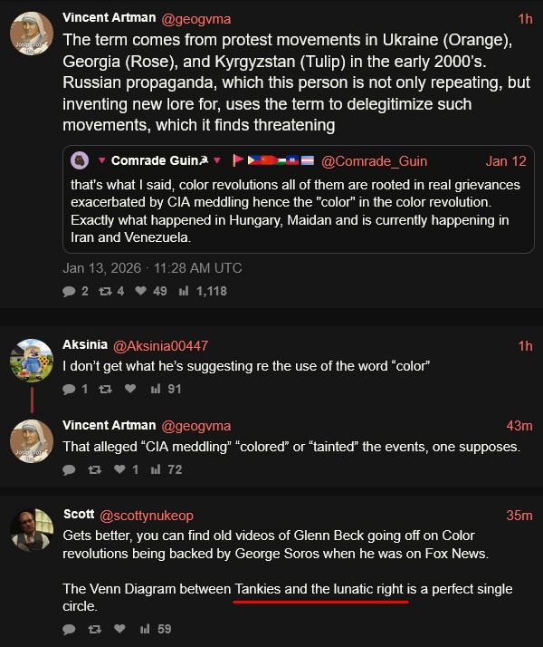
Task: Like Aksinia's comment about "color"
Action: click(x=130, y=389)
